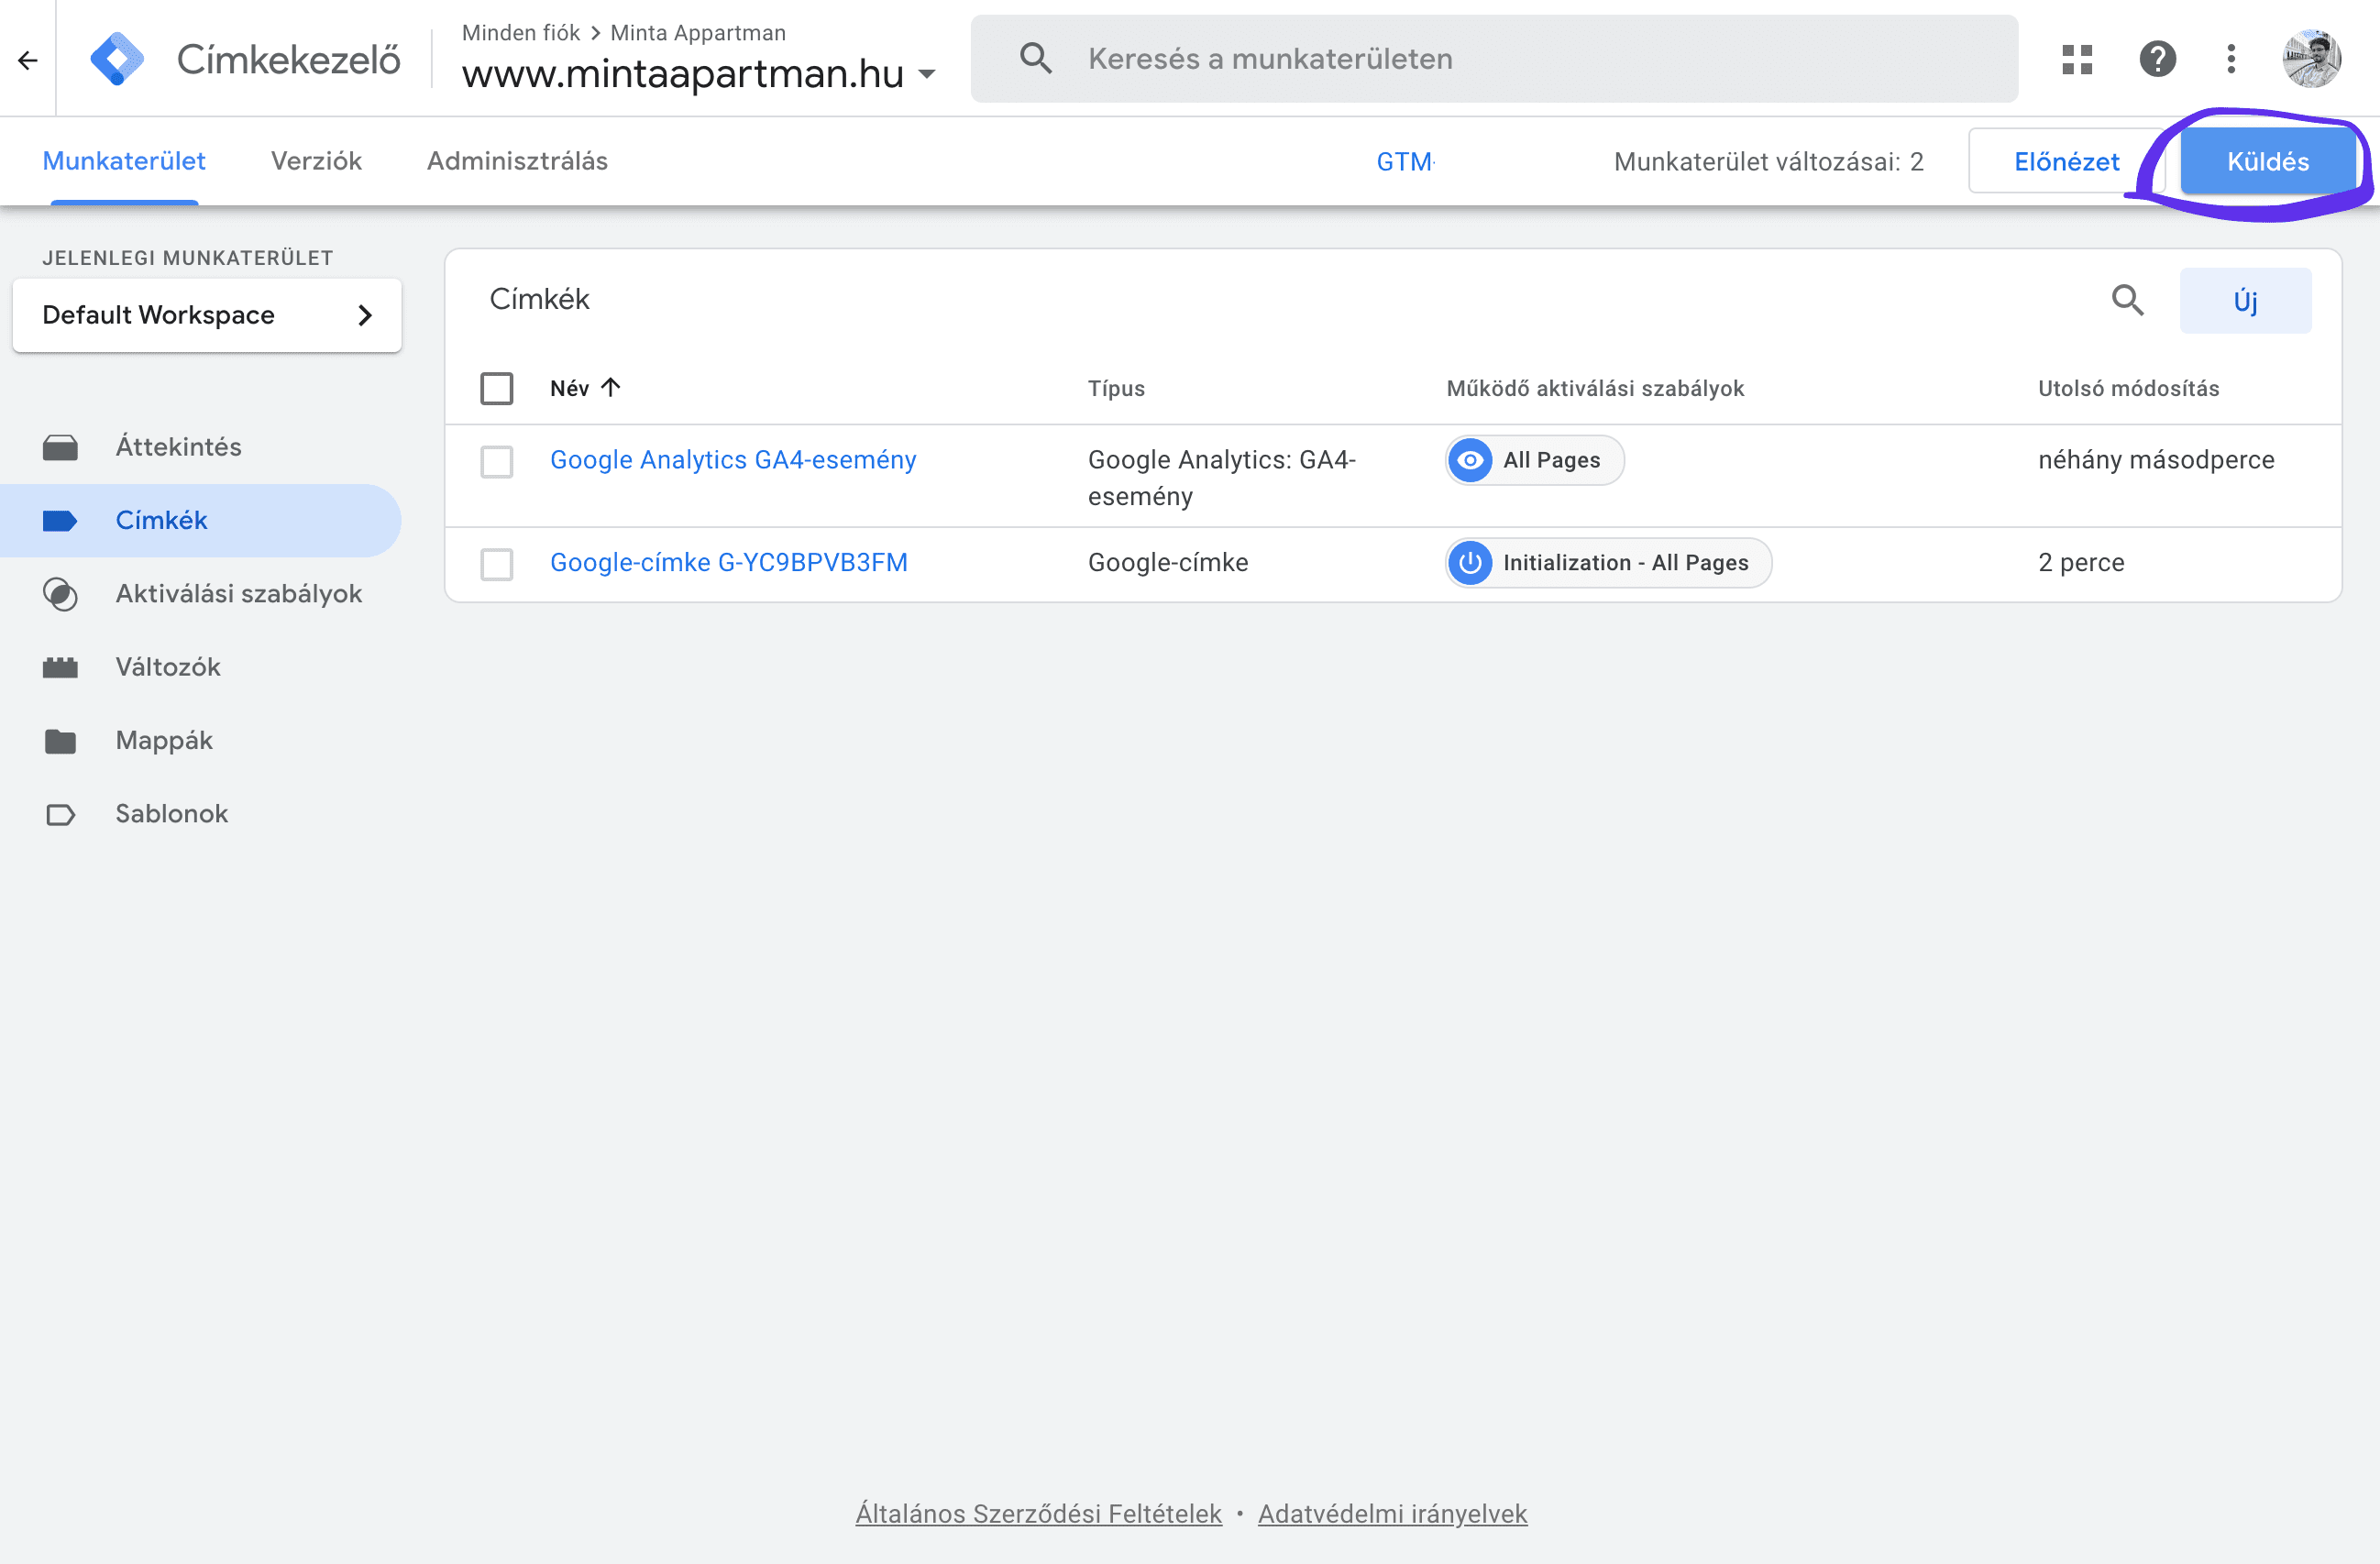Sort by name using the arrow
Screen dimensions: 2380x1564
tap(611, 387)
